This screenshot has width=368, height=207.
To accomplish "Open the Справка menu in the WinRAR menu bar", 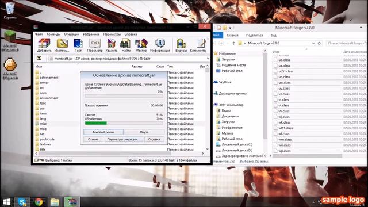I will pyautogui.click(x=131, y=34).
